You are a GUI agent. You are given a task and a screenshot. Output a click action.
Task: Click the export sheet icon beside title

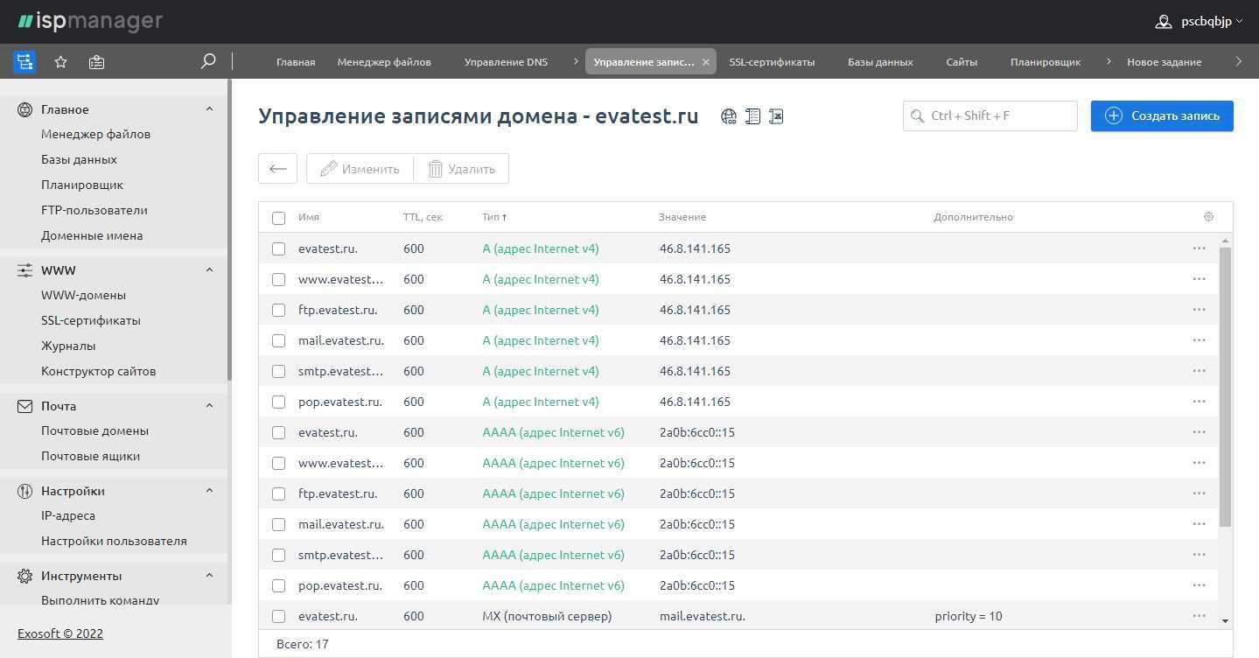[776, 116]
